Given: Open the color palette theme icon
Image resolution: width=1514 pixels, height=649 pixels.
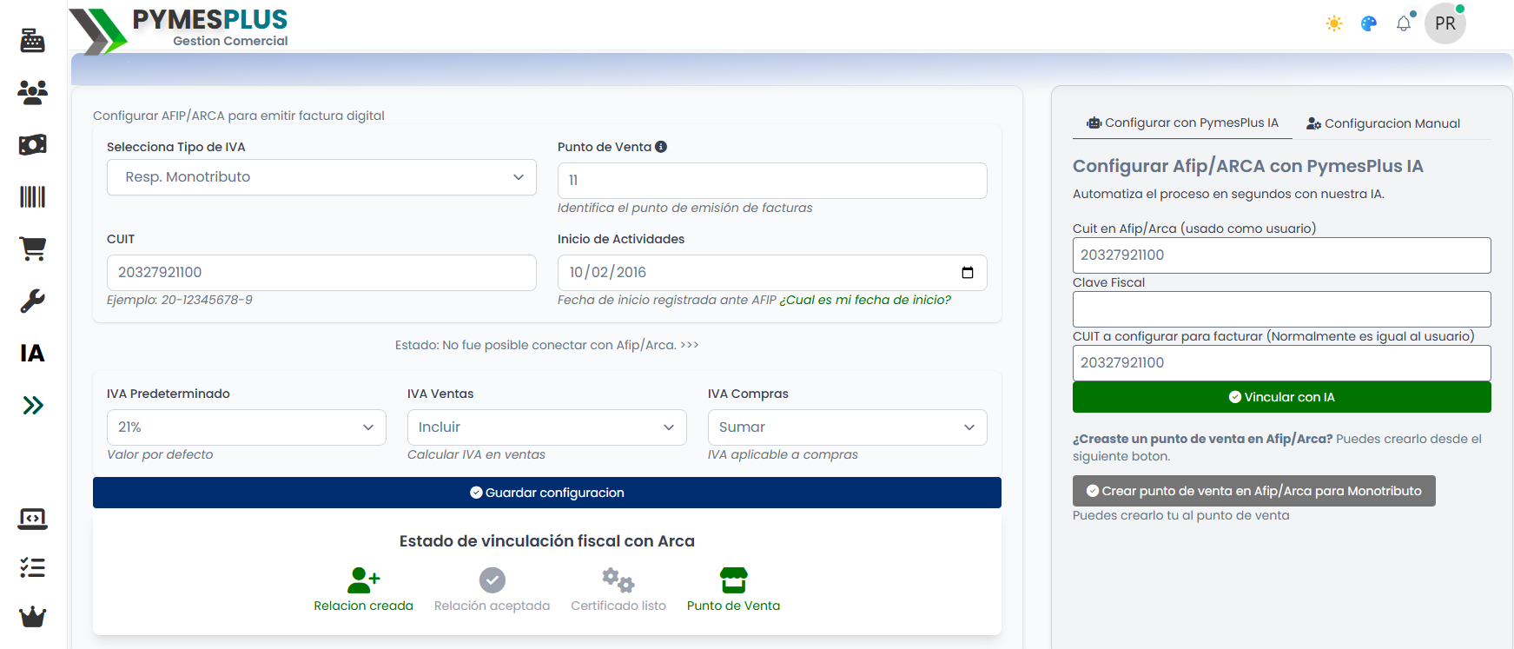Looking at the screenshot, I should point(1369,23).
